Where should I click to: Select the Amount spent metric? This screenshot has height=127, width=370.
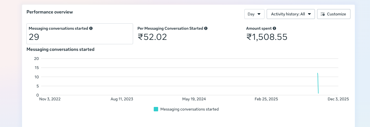point(259,28)
